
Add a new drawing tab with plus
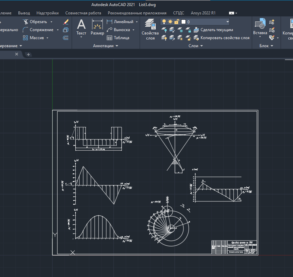point(28,54)
